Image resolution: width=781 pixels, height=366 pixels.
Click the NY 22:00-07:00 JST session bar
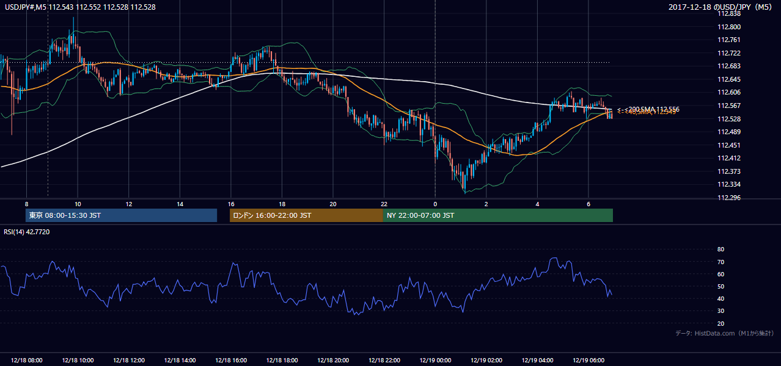tap(498, 215)
